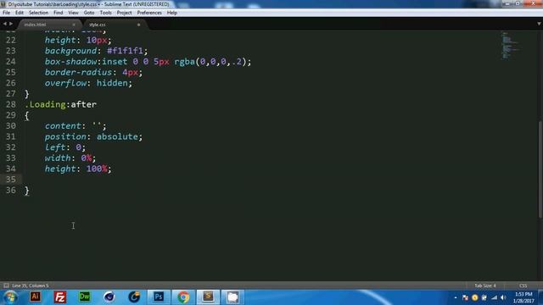Toggle the side bar panel switcher icon

coord(6,286)
